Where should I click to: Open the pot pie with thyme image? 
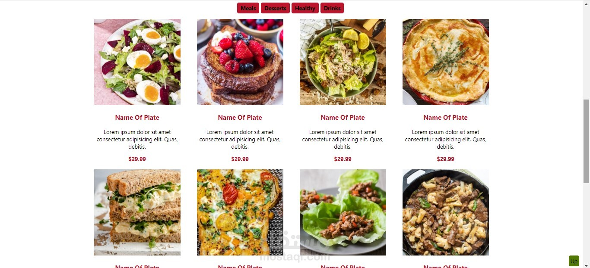click(446, 62)
